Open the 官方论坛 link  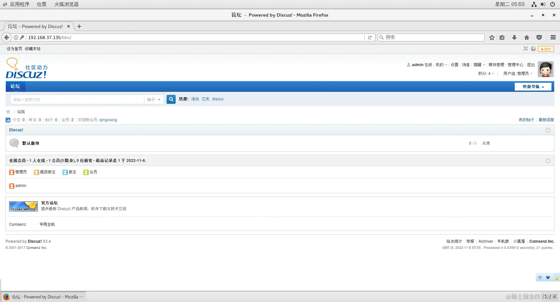click(49, 203)
